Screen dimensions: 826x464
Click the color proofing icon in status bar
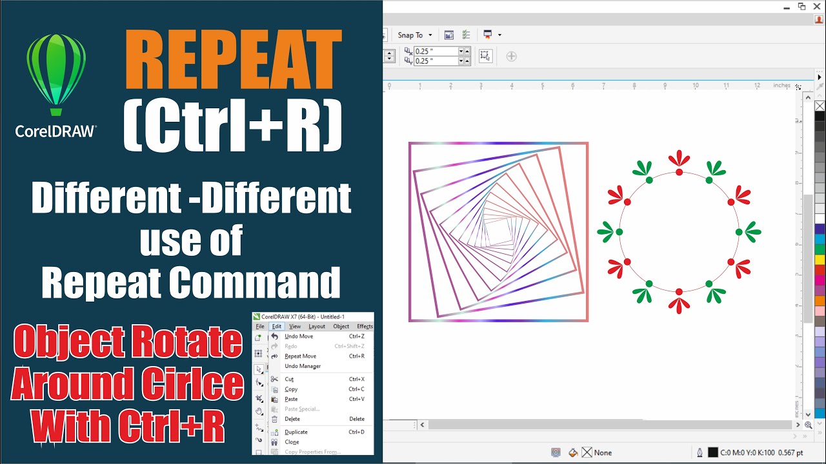[556, 452]
